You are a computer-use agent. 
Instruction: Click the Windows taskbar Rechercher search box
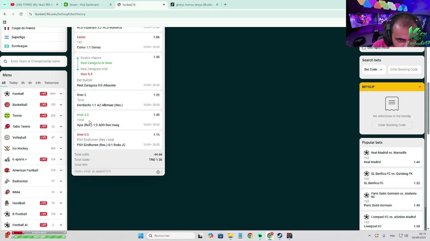point(171,236)
